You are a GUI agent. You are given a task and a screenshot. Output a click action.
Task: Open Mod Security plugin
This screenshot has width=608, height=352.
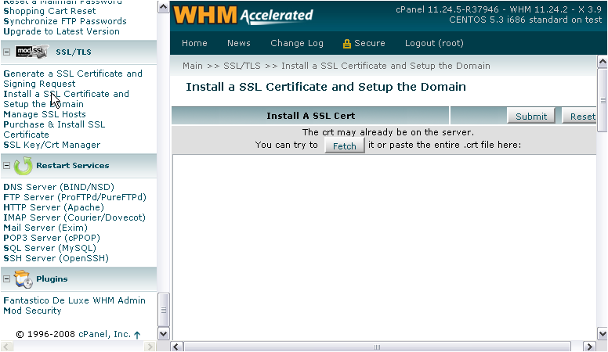32,311
